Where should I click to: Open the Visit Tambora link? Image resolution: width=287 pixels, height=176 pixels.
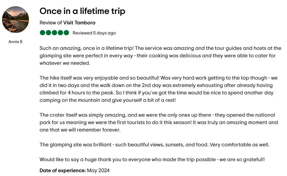pyautogui.click(x=79, y=23)
